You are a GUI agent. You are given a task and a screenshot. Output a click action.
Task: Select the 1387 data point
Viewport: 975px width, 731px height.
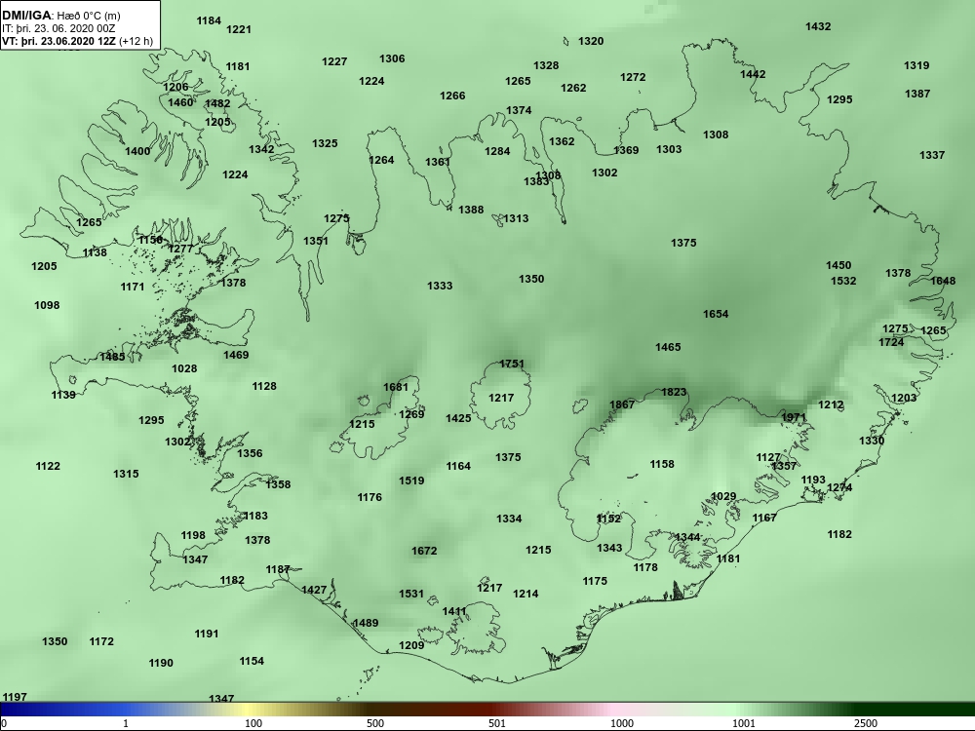point(917,94)
